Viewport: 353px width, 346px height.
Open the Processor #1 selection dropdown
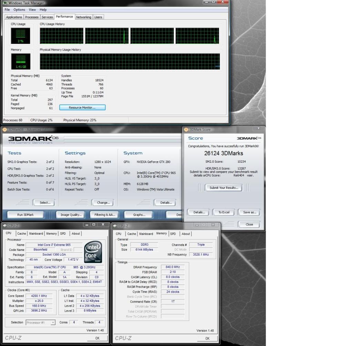click(x=41, y=323)
